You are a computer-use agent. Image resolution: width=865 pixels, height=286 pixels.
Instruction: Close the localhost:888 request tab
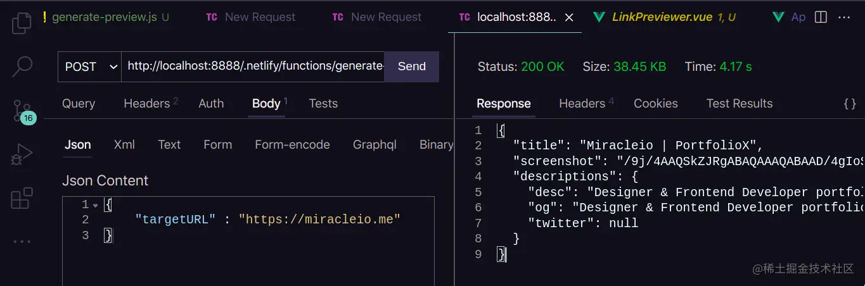(x=569, y=18)
